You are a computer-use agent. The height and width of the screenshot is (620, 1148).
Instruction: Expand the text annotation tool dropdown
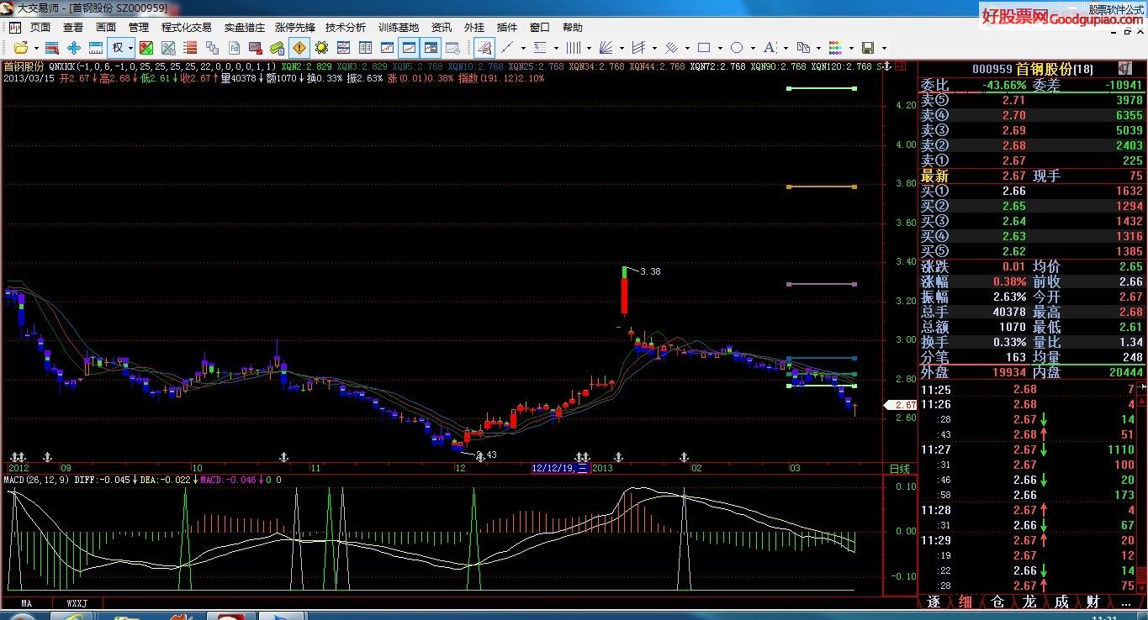[x=786, y=48]
